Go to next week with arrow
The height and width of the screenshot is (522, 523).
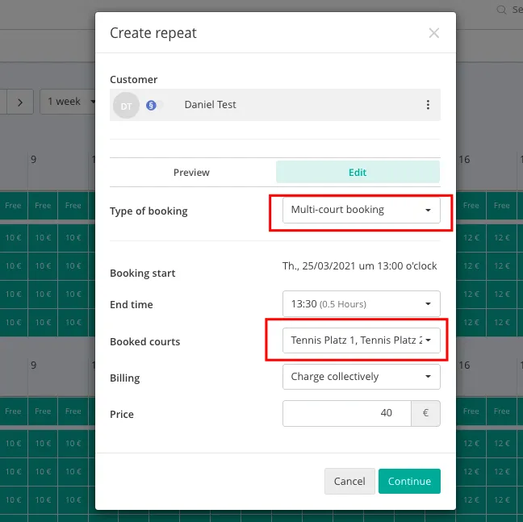point(19,102)
